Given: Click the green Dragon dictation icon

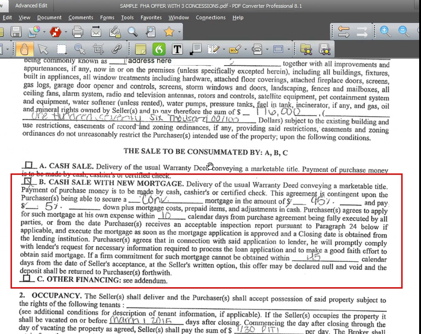Looking at the screenshot, I should click(159, 49).
